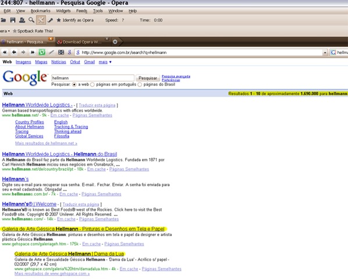Click the Save floppy disk icon
348x279 pixels.
pos(13,20)
